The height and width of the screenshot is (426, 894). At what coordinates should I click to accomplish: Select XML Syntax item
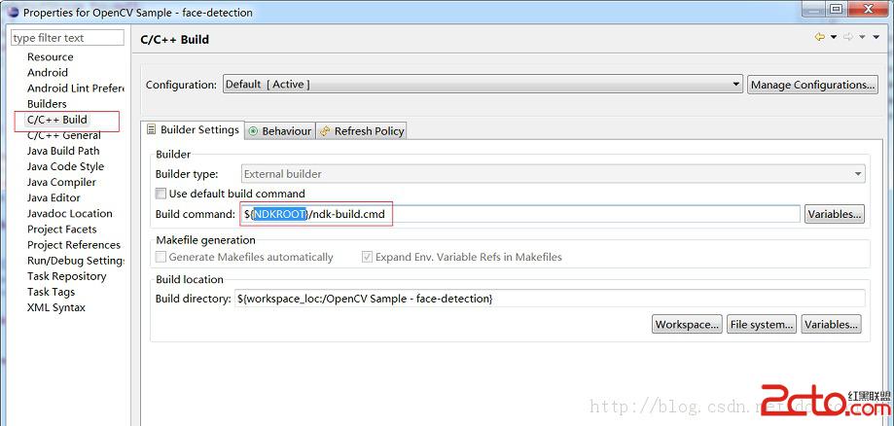click(x=55, y=308)
